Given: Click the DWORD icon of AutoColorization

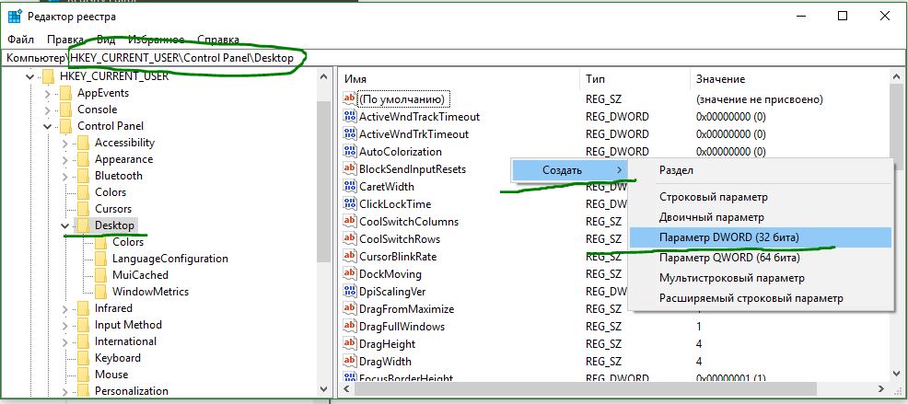Looking at the screenshot, I should [x=350, y=152].
